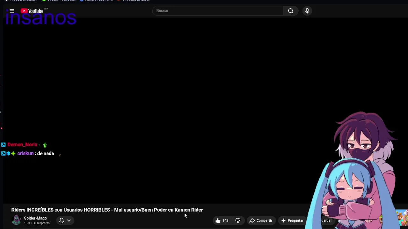This screenshot has width=408, height=229.
Task: Open the Spider-Mago channel avatar
Action: click(x=17, y=220)
